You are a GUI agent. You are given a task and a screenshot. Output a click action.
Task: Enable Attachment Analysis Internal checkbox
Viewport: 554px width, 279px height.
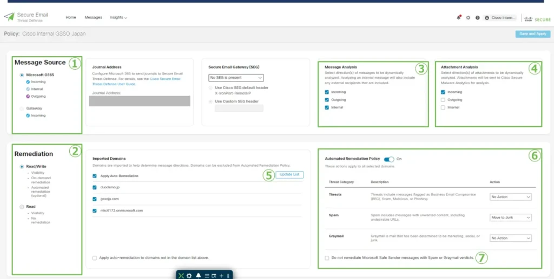(x=443, y=107)
